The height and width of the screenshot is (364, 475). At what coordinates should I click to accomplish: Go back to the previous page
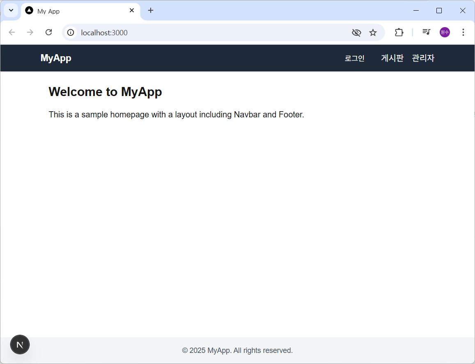click(x=12, y=32)
